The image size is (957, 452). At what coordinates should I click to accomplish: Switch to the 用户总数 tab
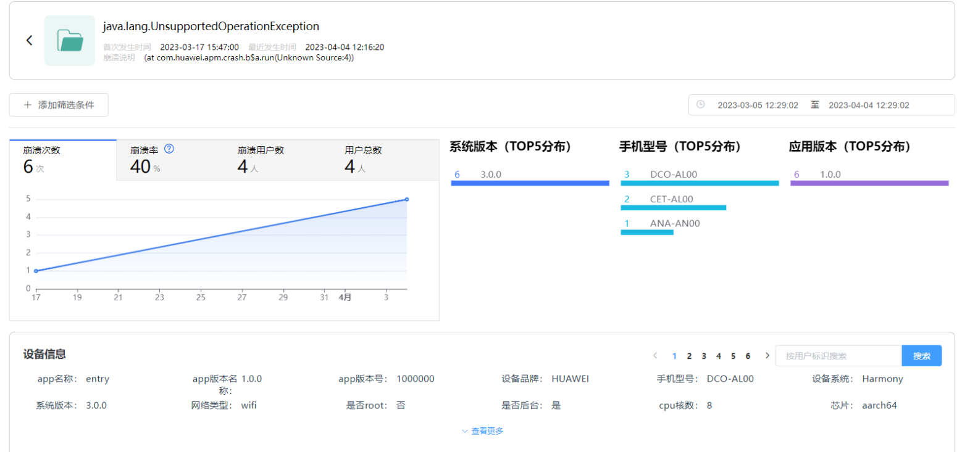pos(384,160)
